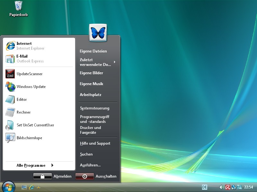Expand the Alle Programme list
The image size is (257, 192).
tap(35, 165)
